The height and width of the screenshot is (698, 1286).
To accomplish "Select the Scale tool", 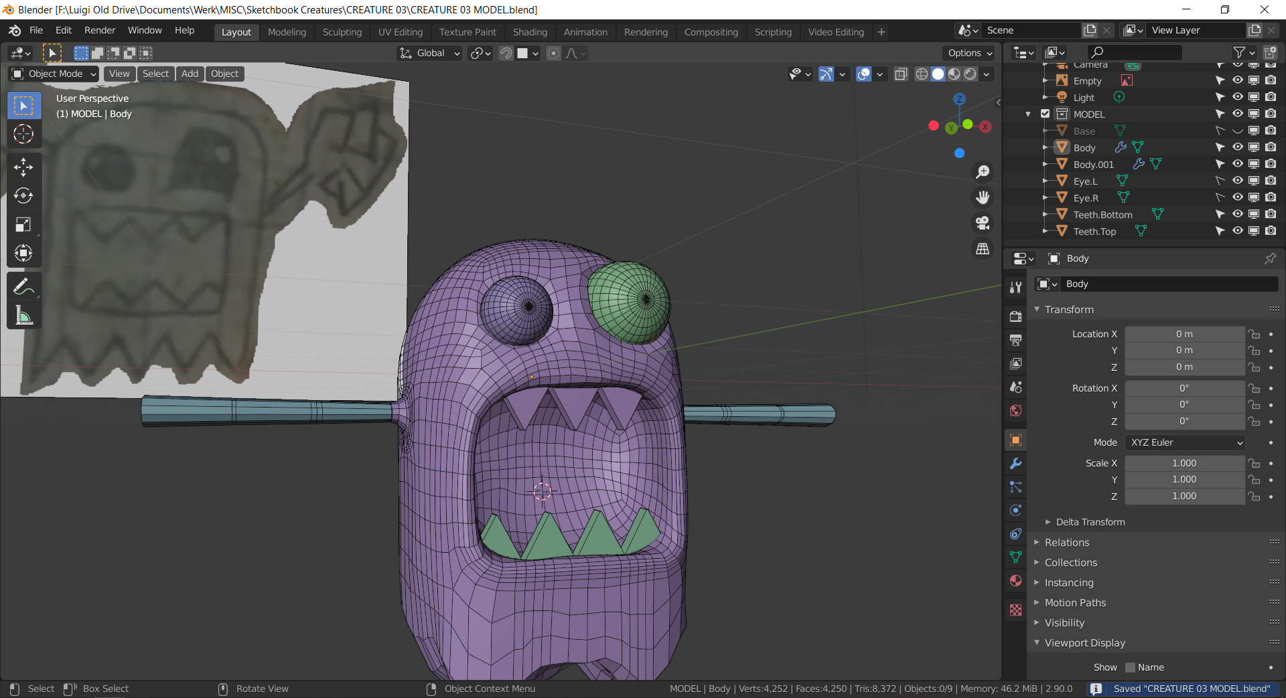I will coord(23,225).
